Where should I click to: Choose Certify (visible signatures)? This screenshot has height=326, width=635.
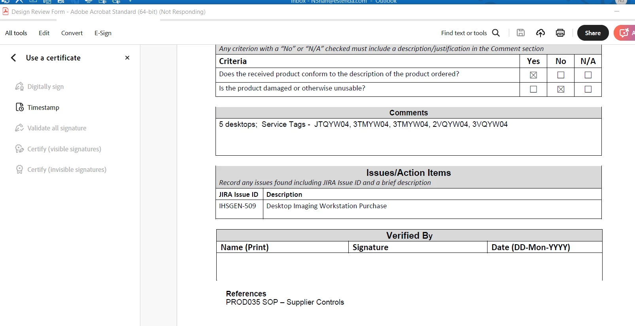pos(59,149)
